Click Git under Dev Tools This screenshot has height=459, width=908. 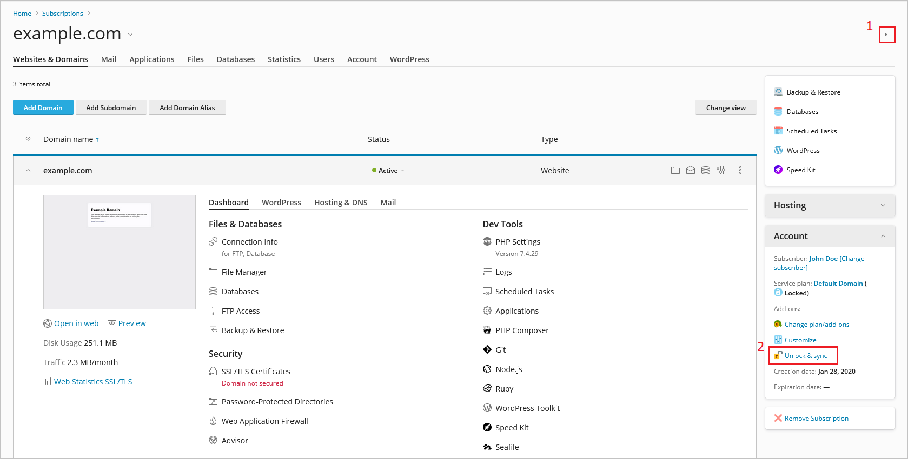point(500,350)
